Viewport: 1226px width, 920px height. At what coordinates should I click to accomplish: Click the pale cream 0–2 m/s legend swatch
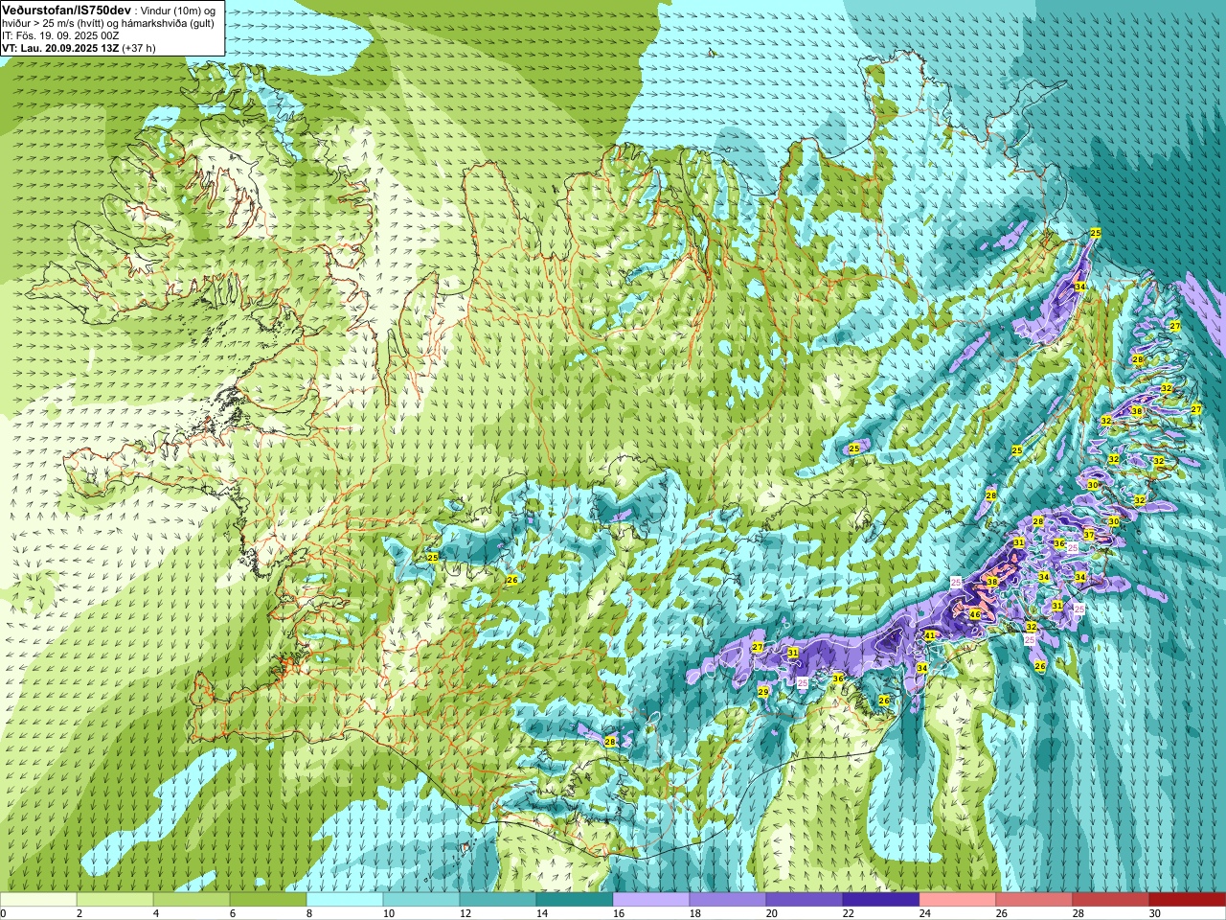[x=38, y=900]
